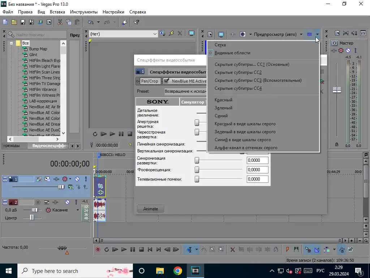
Task: Click the Render As icon in the main toolbar
Action: click(x=40, y=22)
